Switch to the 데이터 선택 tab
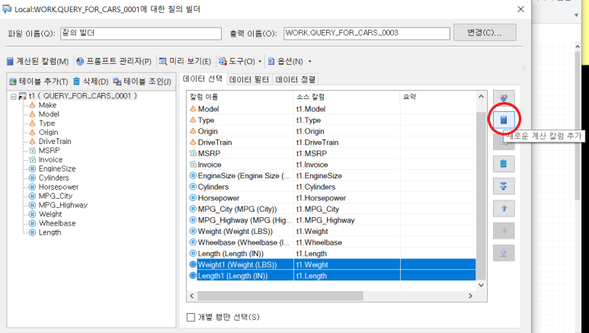Screen dimensions: 589x333 pyautogui.click(x=203, y=79)
